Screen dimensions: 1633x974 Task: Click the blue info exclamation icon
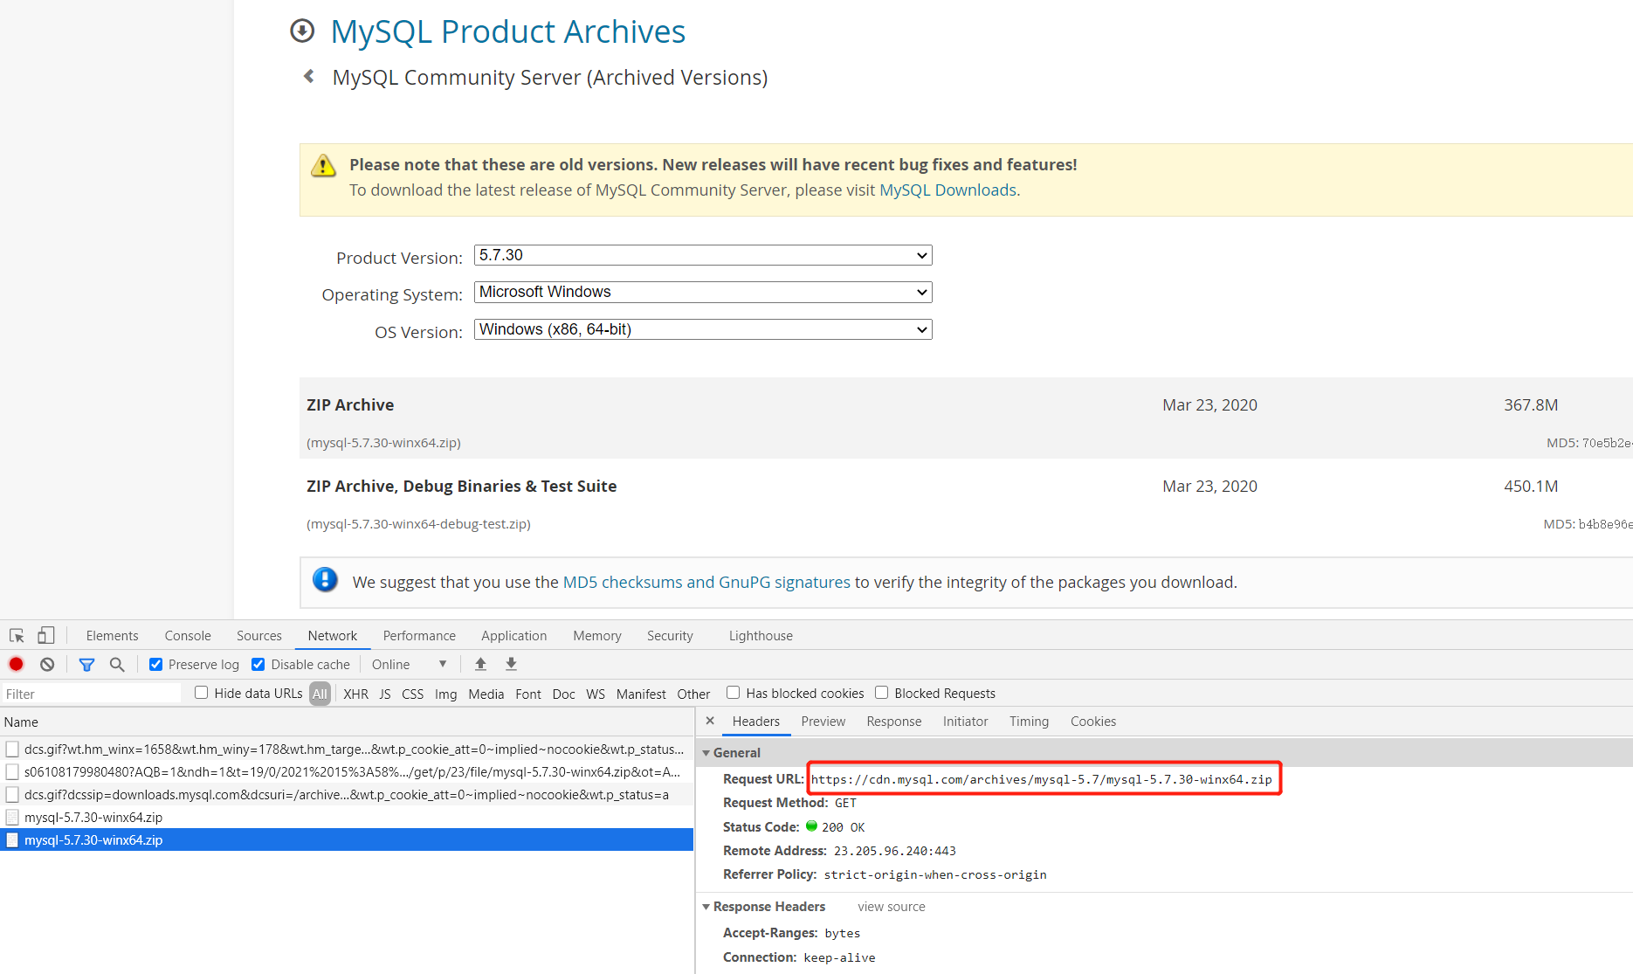(325, 579)
